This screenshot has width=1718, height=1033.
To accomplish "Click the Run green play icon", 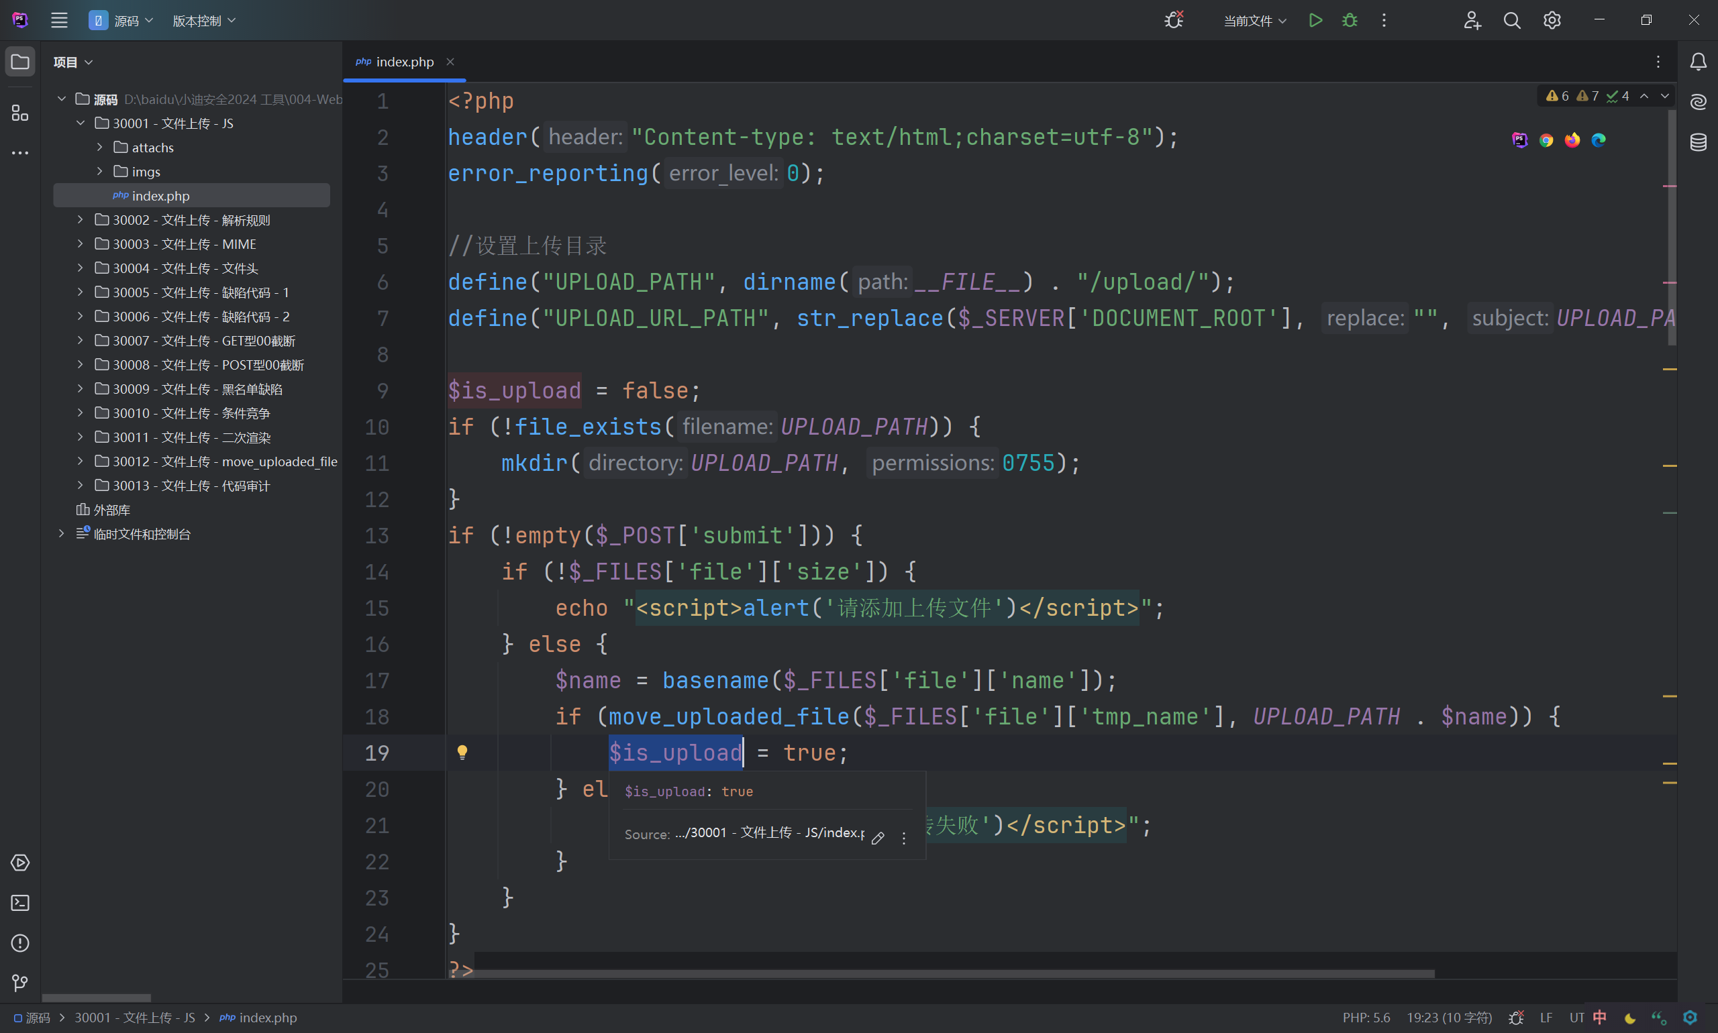I will (x=1315, y=20).
